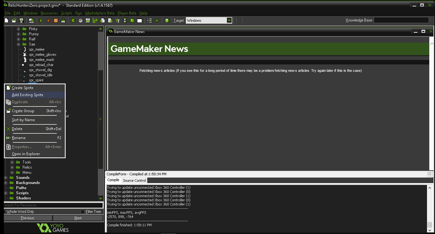435x234 pixels.
Task: Click the Open project folder icon
Action: click(x=13, y=20)
